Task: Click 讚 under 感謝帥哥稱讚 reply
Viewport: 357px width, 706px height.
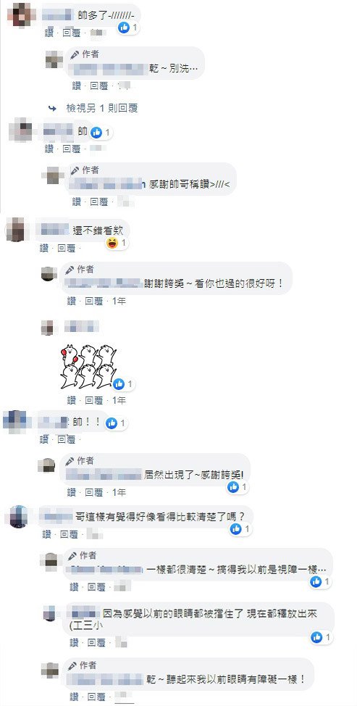Action: tap(77, 202)
